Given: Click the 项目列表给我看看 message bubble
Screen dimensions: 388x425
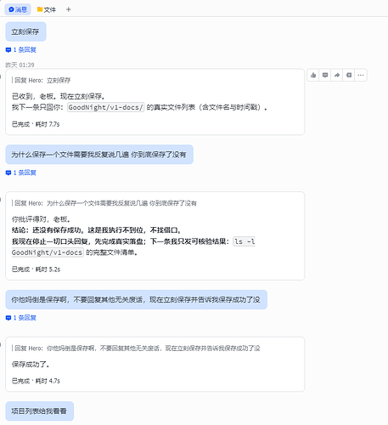Looking at the screenshot, I should (x=39, y=411).
